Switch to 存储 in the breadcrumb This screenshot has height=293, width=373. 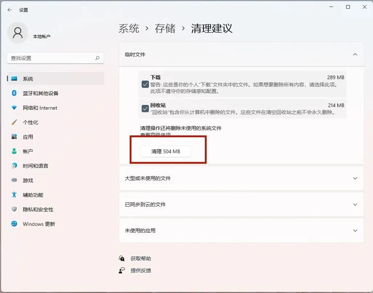(x=165, y=29)
